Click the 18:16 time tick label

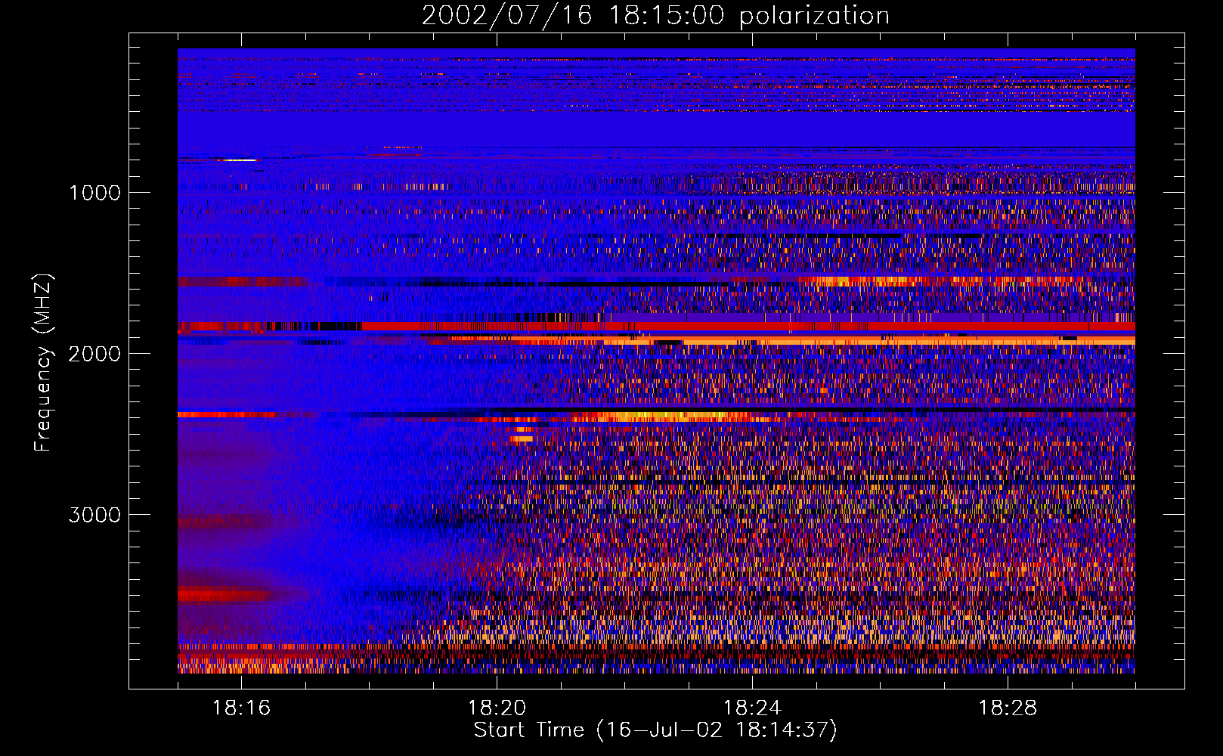[241, 708]
